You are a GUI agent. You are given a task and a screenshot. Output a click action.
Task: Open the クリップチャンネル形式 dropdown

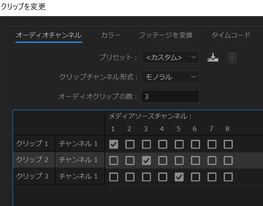tap(170, 77)
